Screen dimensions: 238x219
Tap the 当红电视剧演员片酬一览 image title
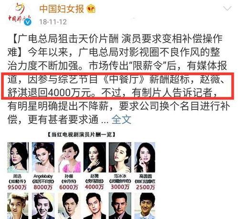tap(81, 134)
